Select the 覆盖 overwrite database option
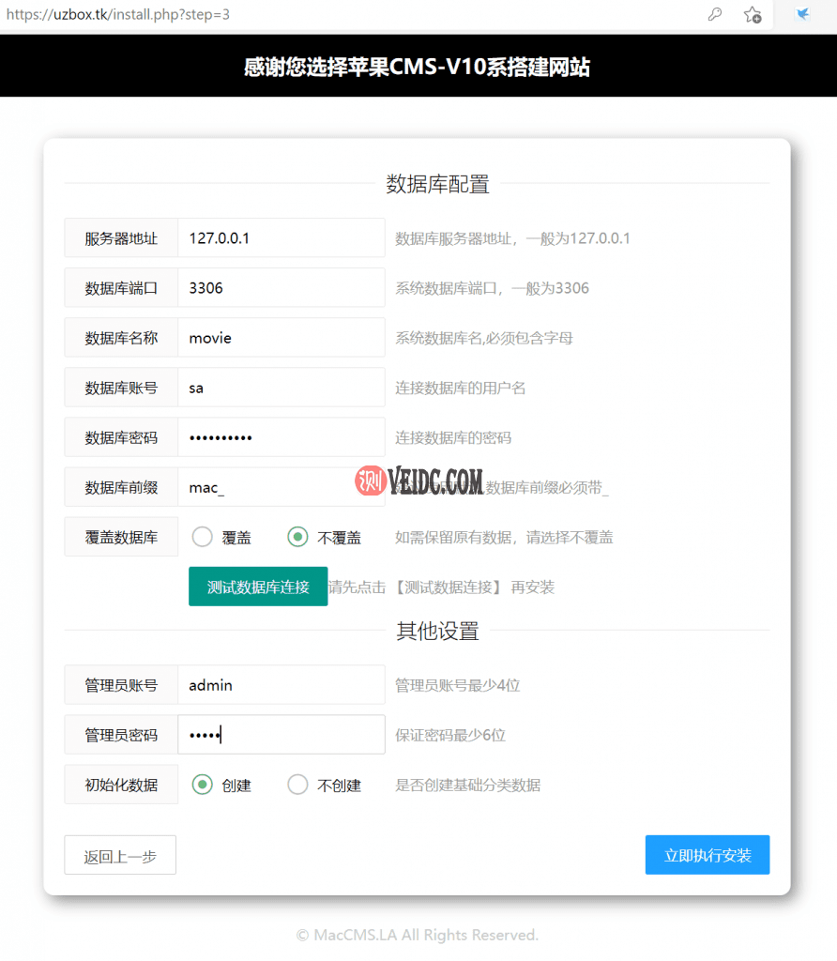The height and width of the screenshot is (961, 837). [x=202, y=536]
